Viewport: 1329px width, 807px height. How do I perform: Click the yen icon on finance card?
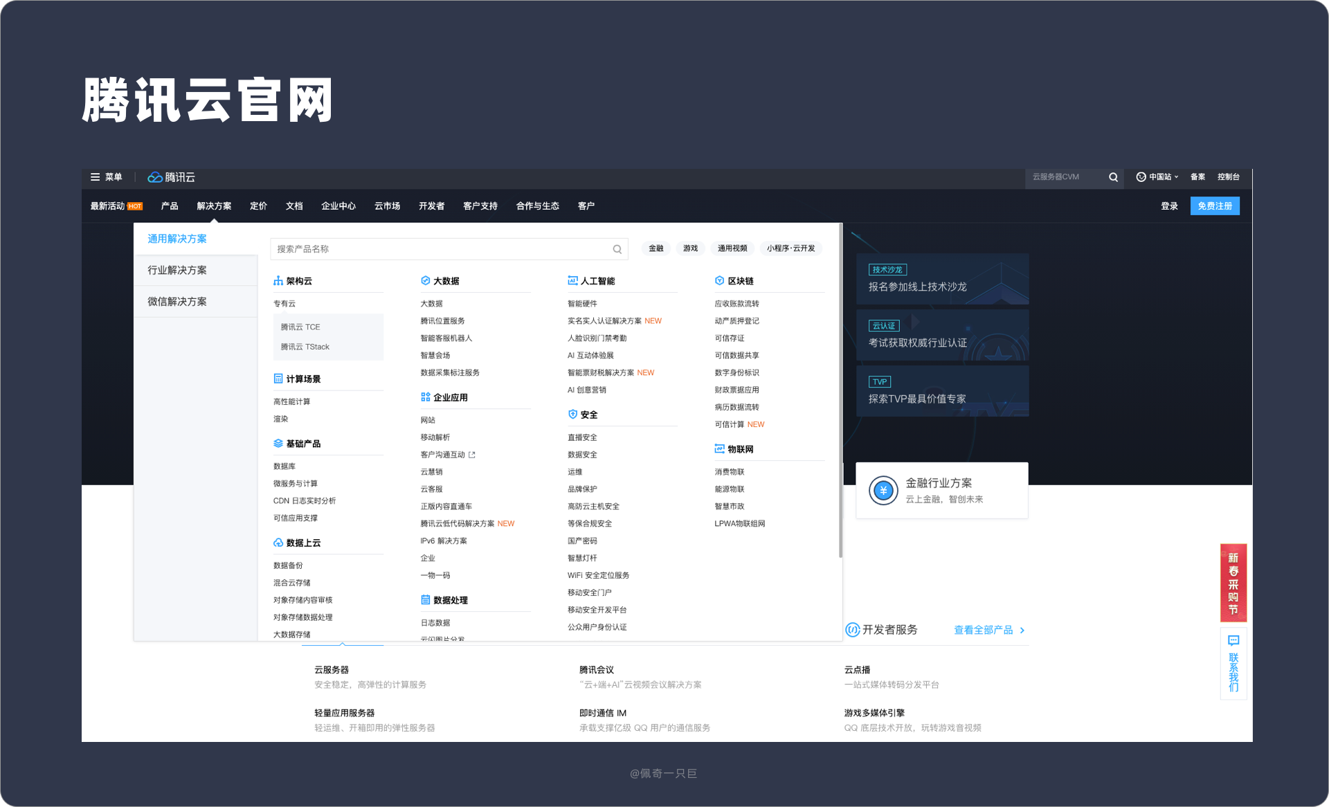(x=883, y=491)
